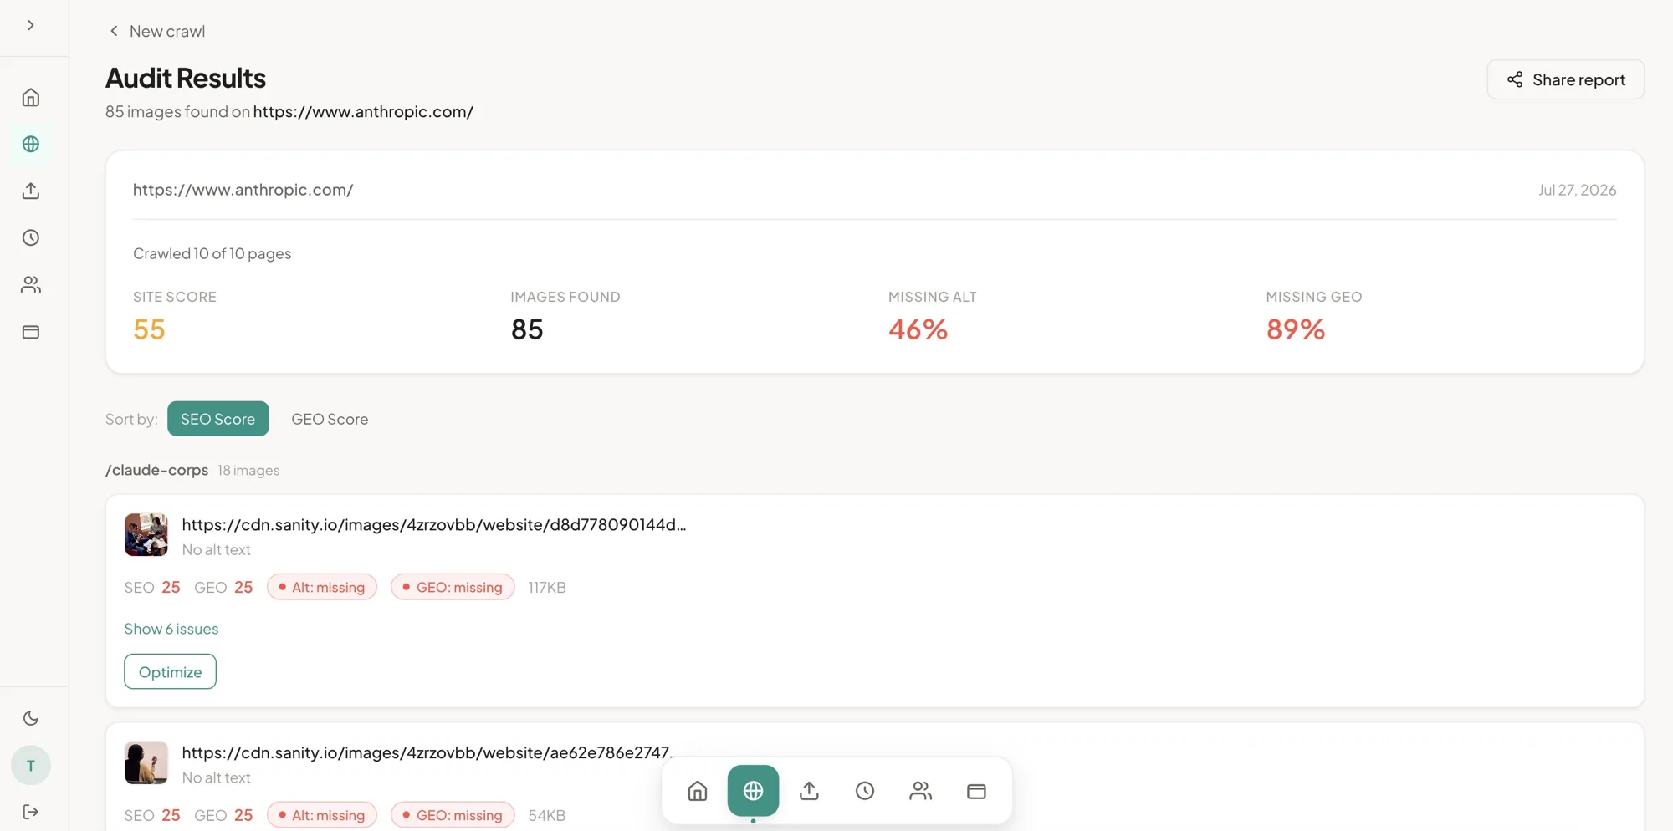Open team users icon in left sidebar

31,285
